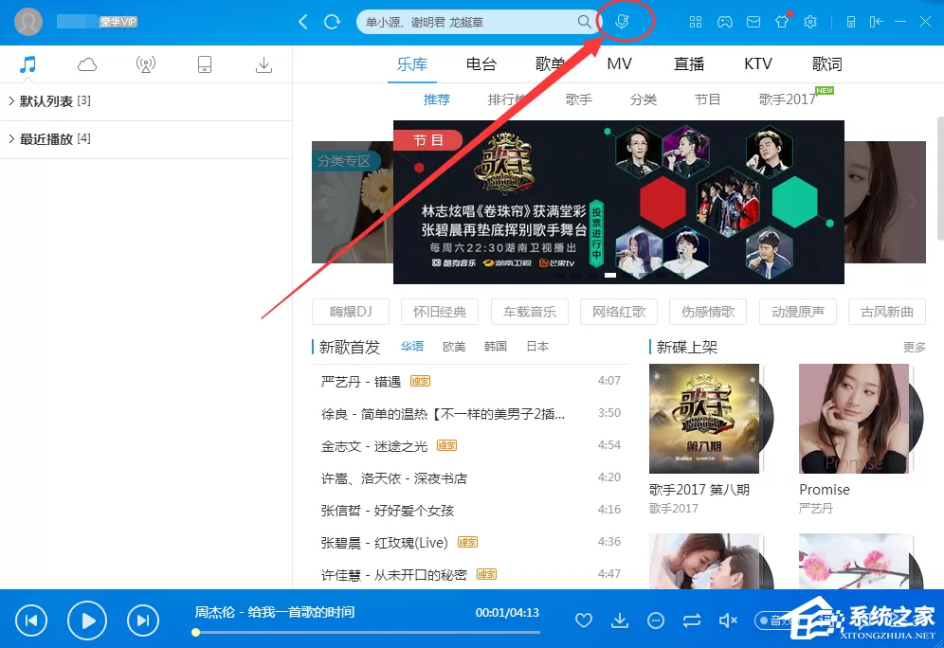This screenshot has width=944, height=648.
Task: Click 更多 link beside 新碟上架
Action: [914, 347]
